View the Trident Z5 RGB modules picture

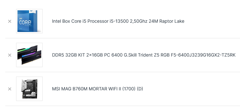29,55
